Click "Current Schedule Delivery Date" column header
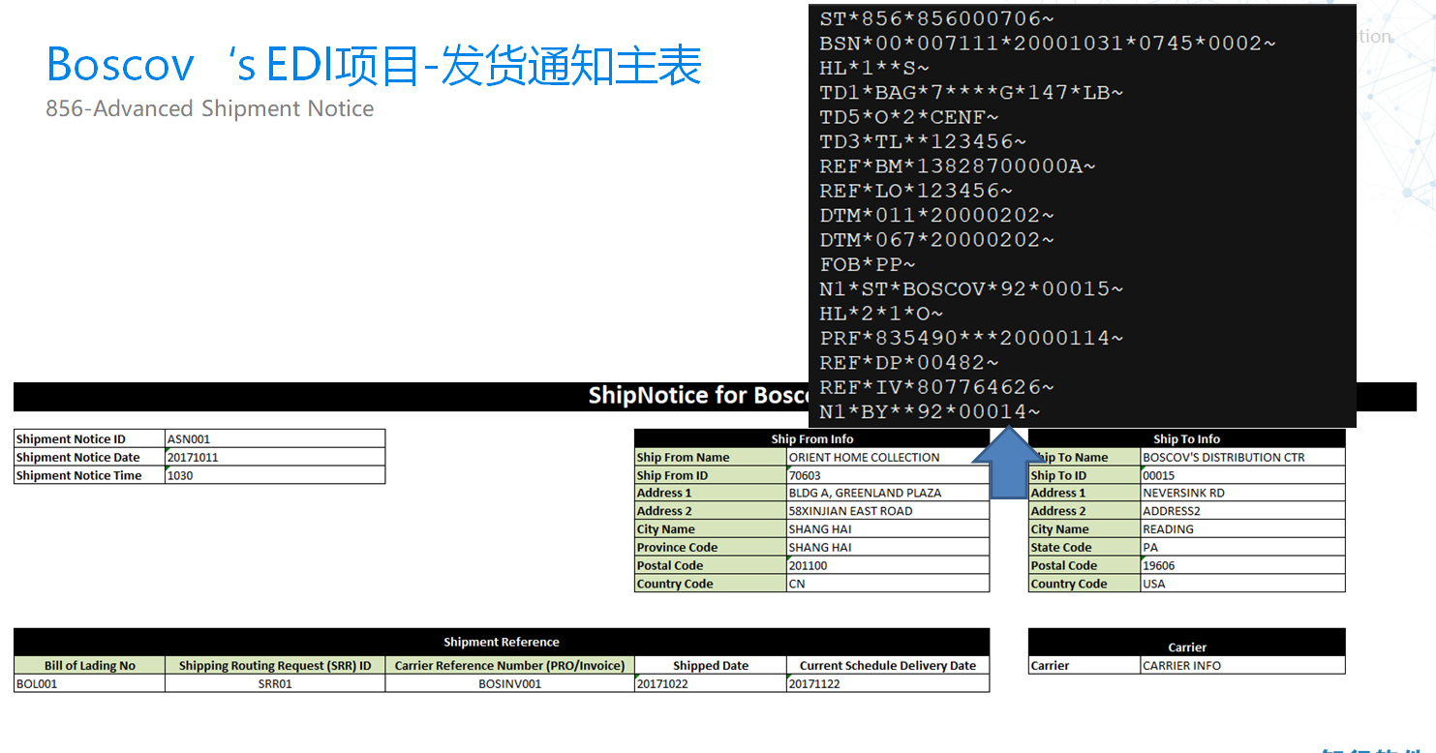1436x753 pixels. click(888, 666)
